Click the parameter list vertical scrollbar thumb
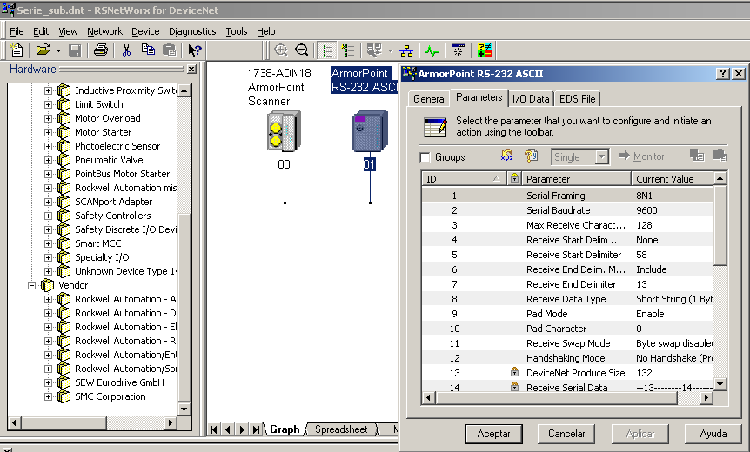The height and width of the screenshot is (452, 750). pyautogui.click(x=720, y=225)
